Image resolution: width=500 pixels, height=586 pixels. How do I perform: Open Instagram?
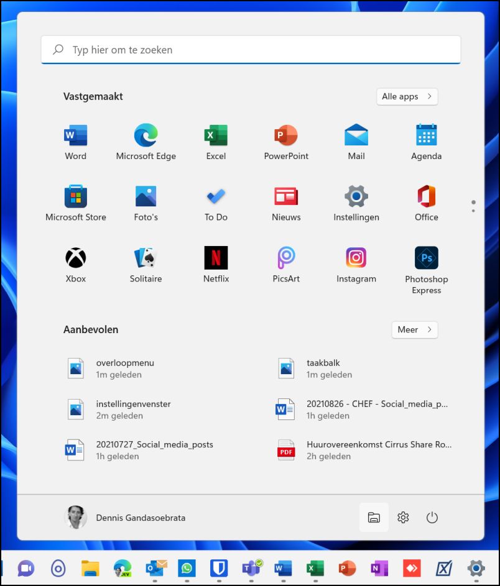(x=356, y=265)
